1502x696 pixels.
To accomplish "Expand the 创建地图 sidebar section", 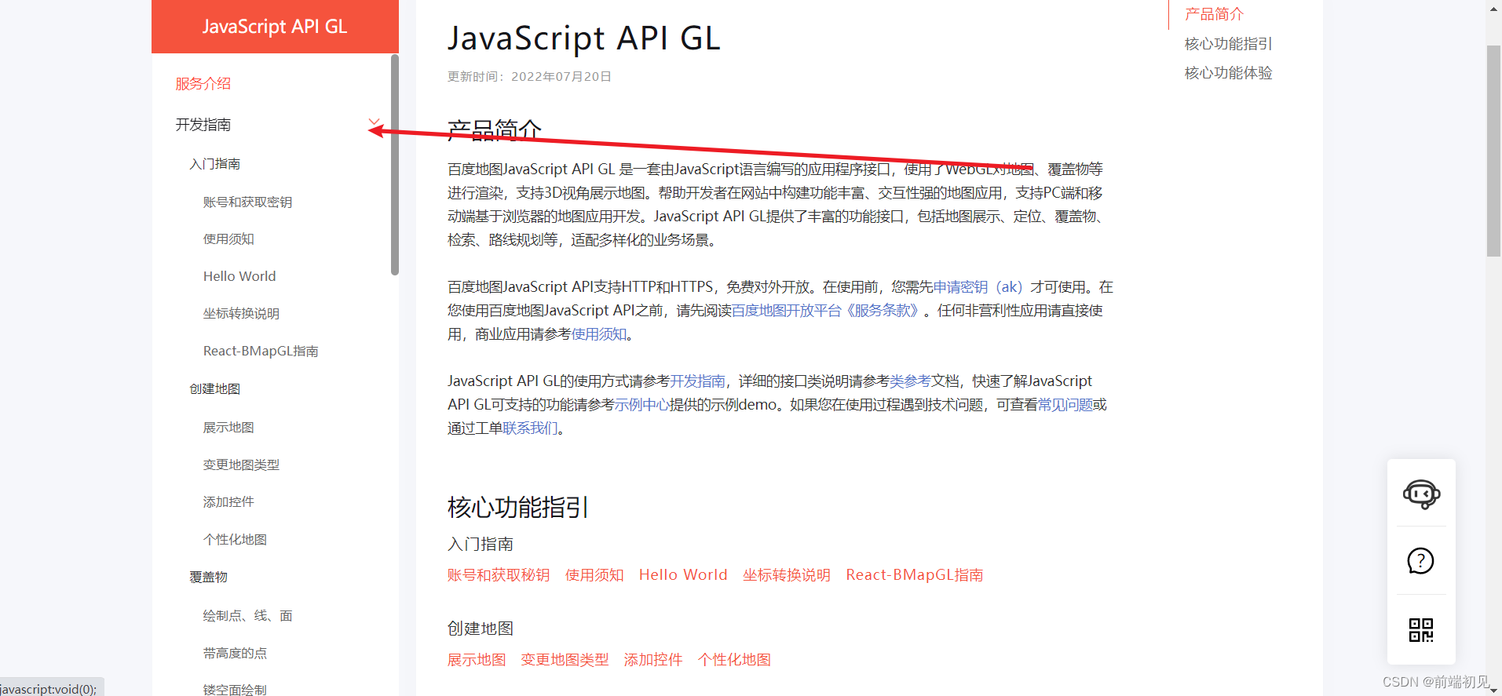I will coord(214,389).
